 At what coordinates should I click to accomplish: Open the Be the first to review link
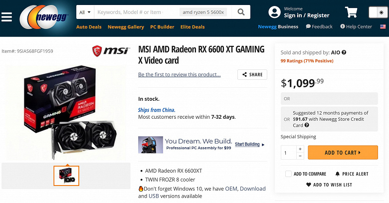pos(179,75)
